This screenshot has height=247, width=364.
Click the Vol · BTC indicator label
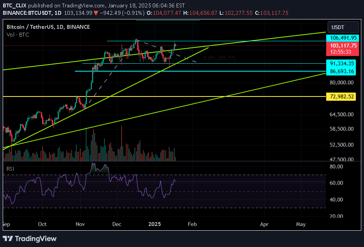click(x=18, y=35)
